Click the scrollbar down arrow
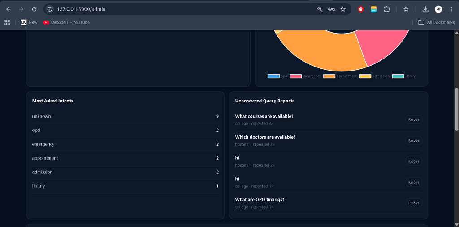The height and width of the screenshot is (227, 459). click(x=456, y=224)
